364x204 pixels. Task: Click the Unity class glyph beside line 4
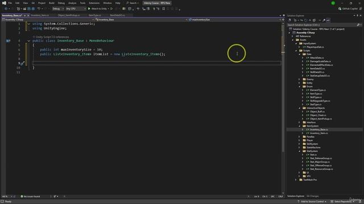point(8,41)
